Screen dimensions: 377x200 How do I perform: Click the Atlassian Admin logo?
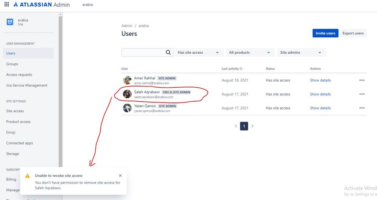coord(42,5)
